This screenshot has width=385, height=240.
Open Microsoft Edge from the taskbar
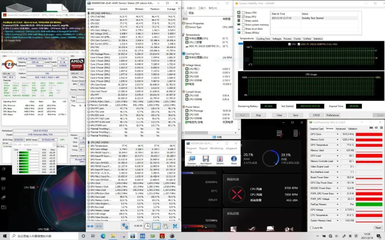pyautogui.click(x=103, y=236)
